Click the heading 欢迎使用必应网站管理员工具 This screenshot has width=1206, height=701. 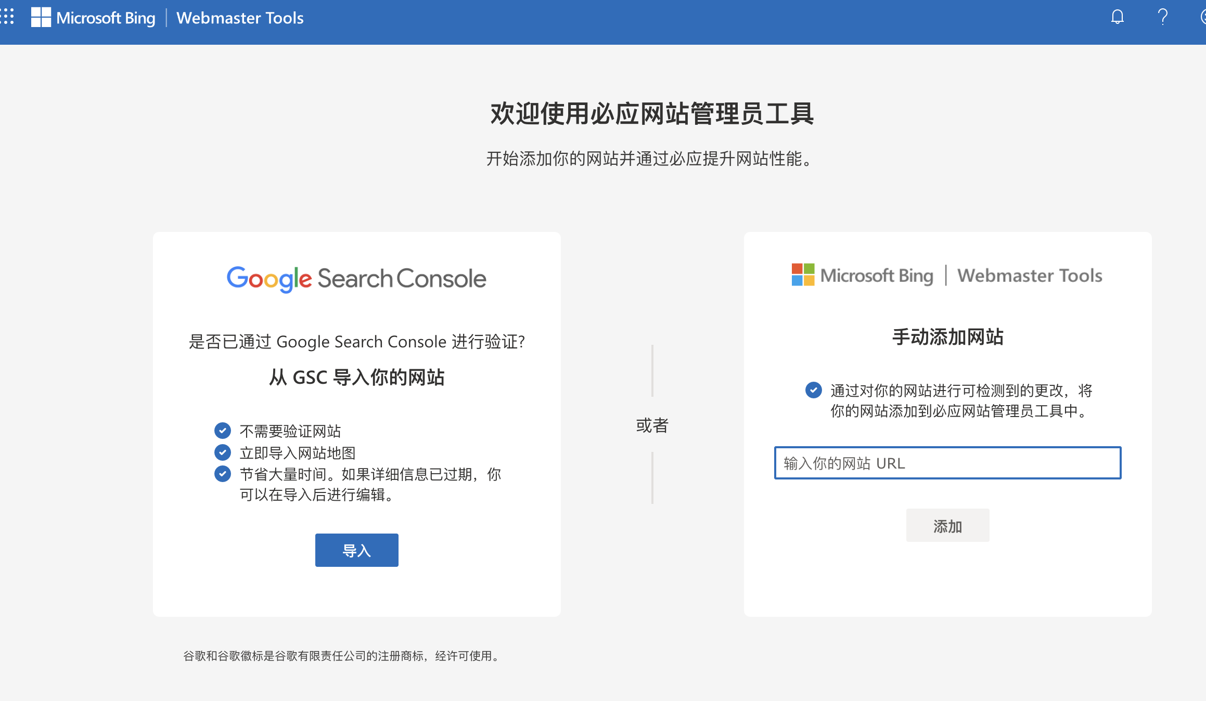[652, 113]
